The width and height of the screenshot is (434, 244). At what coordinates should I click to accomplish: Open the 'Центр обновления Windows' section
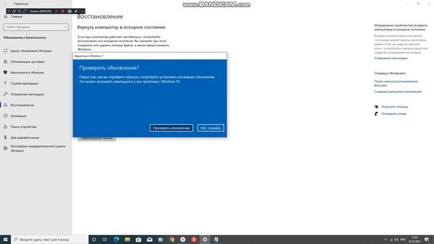[x=31, y=51]
